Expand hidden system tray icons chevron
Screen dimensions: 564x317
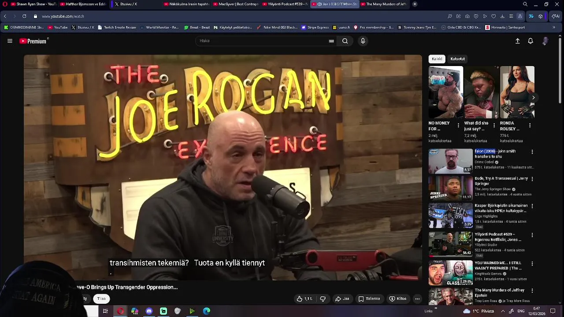point(503,311)
